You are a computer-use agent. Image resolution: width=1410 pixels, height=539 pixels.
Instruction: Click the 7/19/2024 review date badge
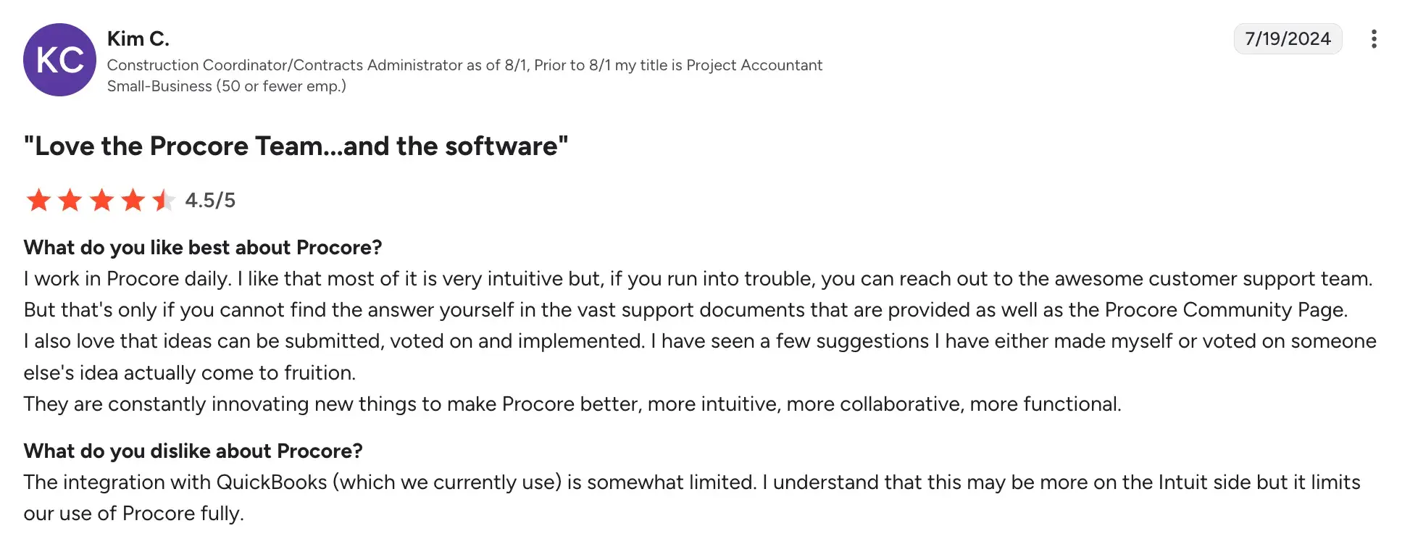coord(1287,39)
